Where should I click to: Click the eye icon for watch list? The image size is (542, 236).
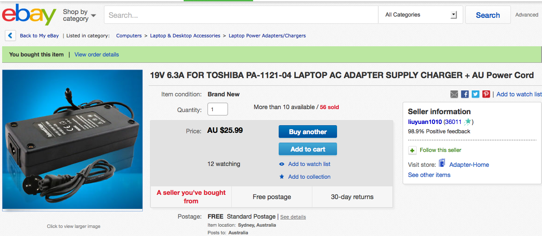point(282,164)
